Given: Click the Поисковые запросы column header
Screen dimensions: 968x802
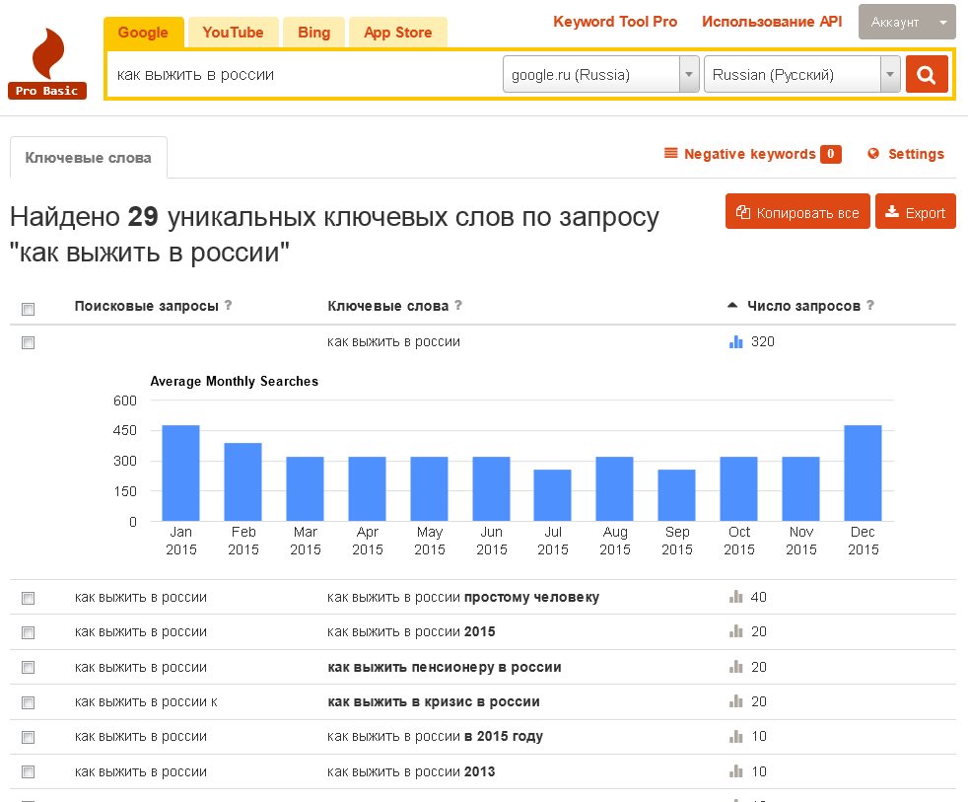Looking at the screenshot, I should [146, 305].
